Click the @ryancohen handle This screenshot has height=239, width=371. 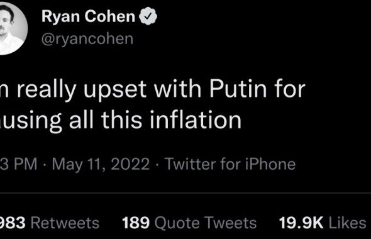[87, 39]
